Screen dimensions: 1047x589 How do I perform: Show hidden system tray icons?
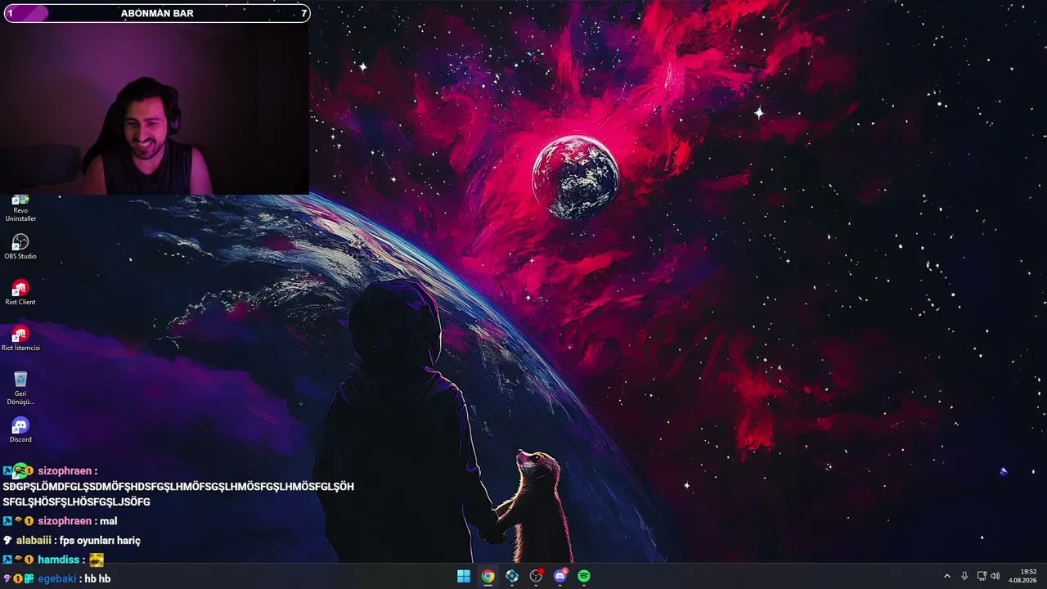(947, 576)
